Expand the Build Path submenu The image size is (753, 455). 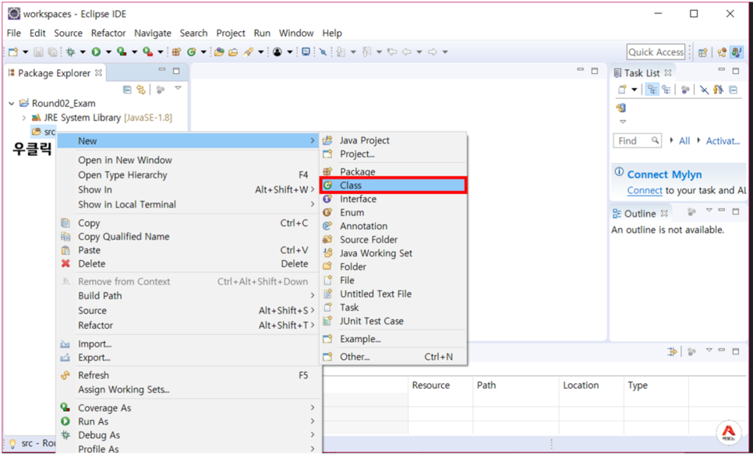[x=189, y=295]
